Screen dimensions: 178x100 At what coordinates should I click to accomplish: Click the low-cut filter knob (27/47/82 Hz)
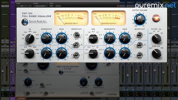click(x=156, y=39)
